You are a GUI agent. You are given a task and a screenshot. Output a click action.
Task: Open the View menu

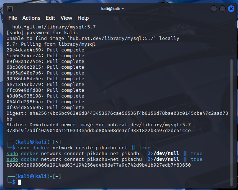(66, 18)
